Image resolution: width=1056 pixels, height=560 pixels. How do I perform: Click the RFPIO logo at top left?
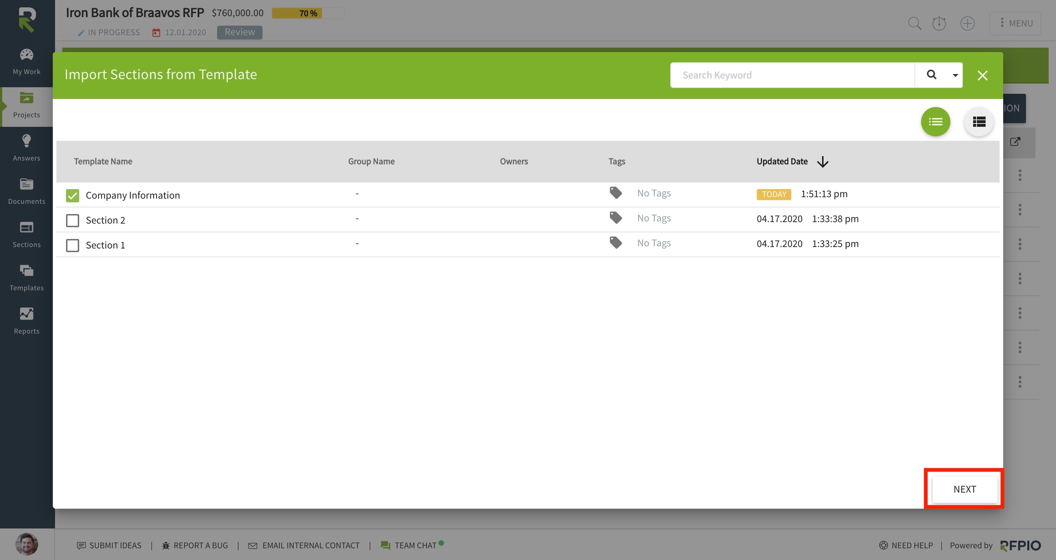27,20
